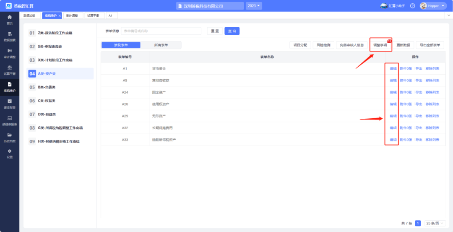Close the 底稿维护 tab

coord(60,16)
